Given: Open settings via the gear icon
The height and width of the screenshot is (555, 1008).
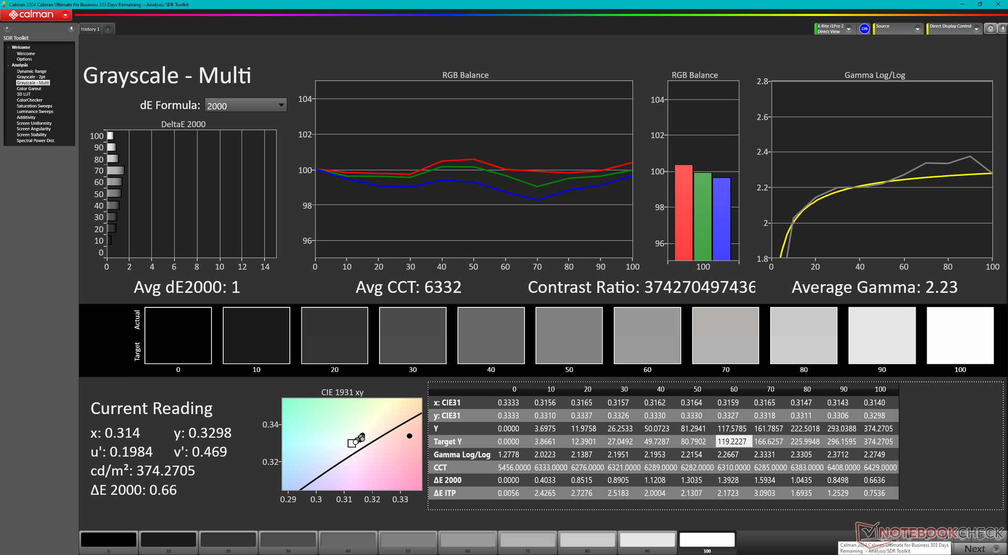Looking at the screenshot, I should coord(990,29).
